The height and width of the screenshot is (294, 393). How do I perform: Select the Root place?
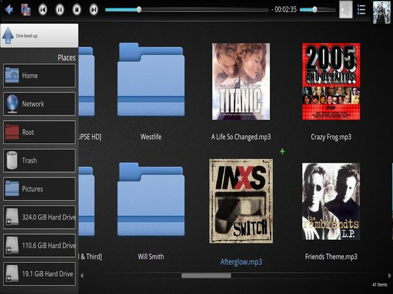(x=39, y=132)
